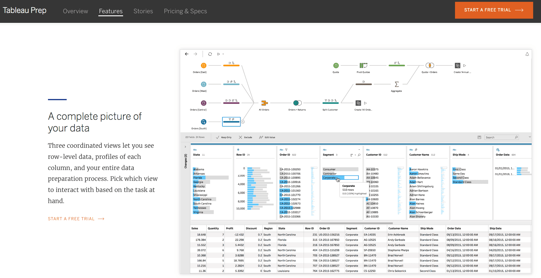Image resolution: width=541 pixels, height=278 pixels.
Task: Click the Row ID number type icon
Action: tap(238, 150)
